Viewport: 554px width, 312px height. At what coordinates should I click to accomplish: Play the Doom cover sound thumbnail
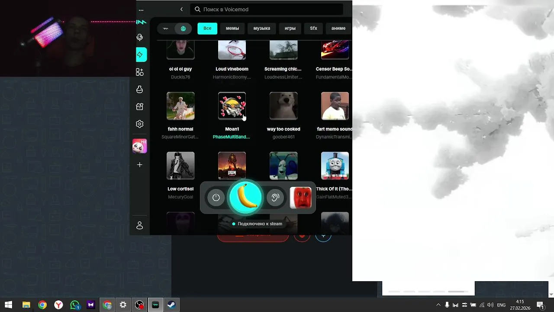232,166
